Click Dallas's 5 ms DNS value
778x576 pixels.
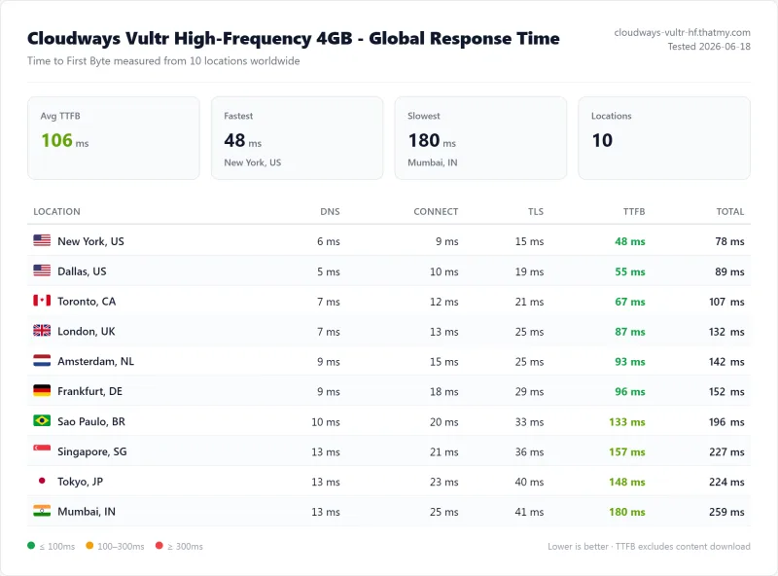(x=329, y=271)
